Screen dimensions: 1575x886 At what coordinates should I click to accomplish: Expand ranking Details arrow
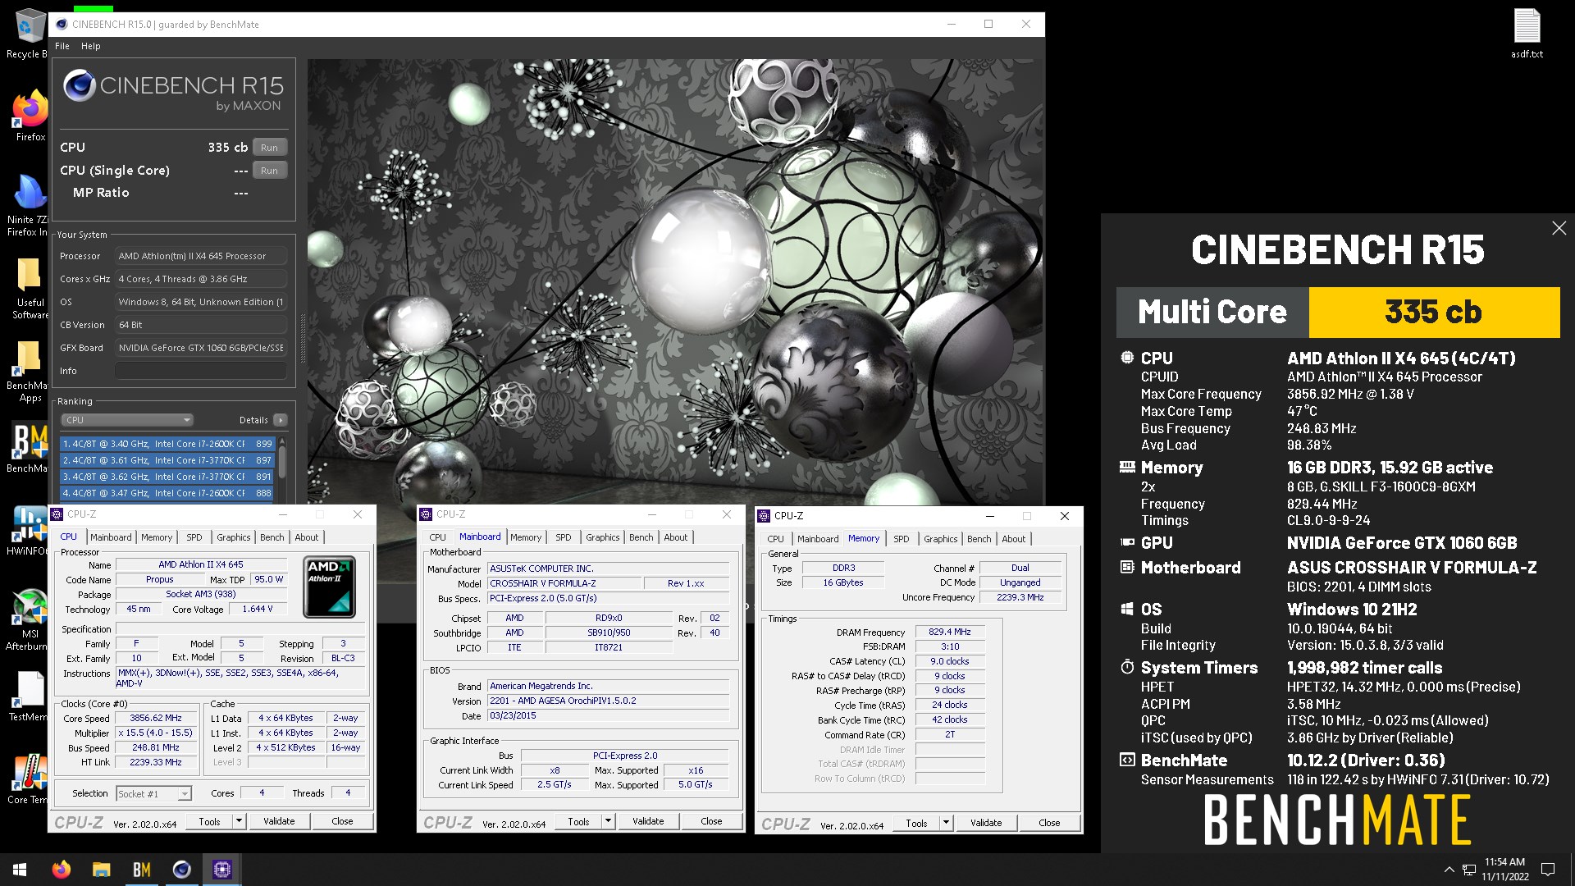[x=281, y=420]
